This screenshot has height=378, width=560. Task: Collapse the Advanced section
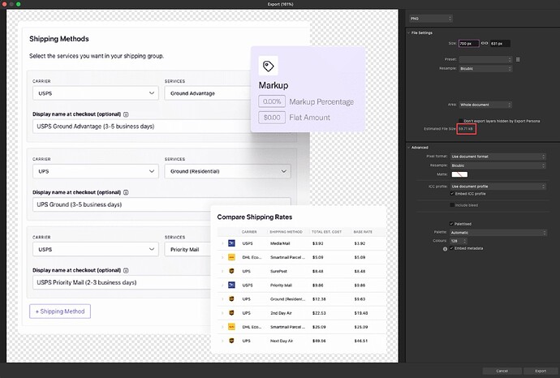(x=408, y=148)
